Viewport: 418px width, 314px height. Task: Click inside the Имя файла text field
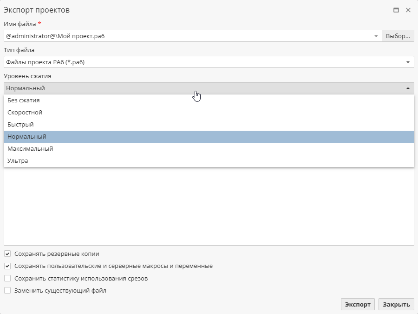[186, 36]
